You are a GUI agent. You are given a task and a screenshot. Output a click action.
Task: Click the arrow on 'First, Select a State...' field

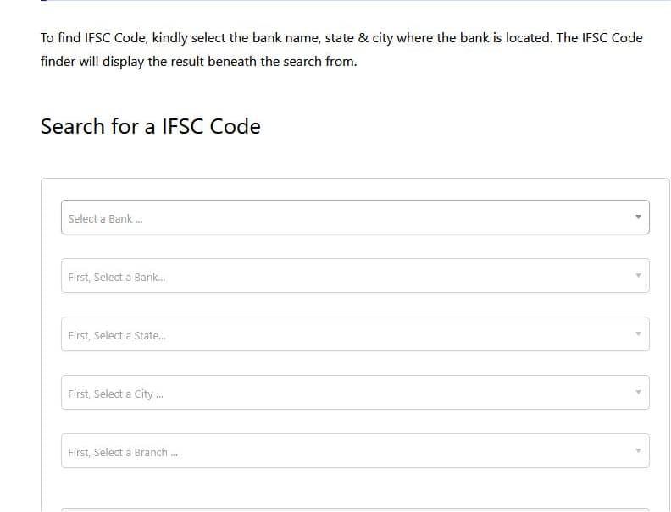tap(638, 334)
